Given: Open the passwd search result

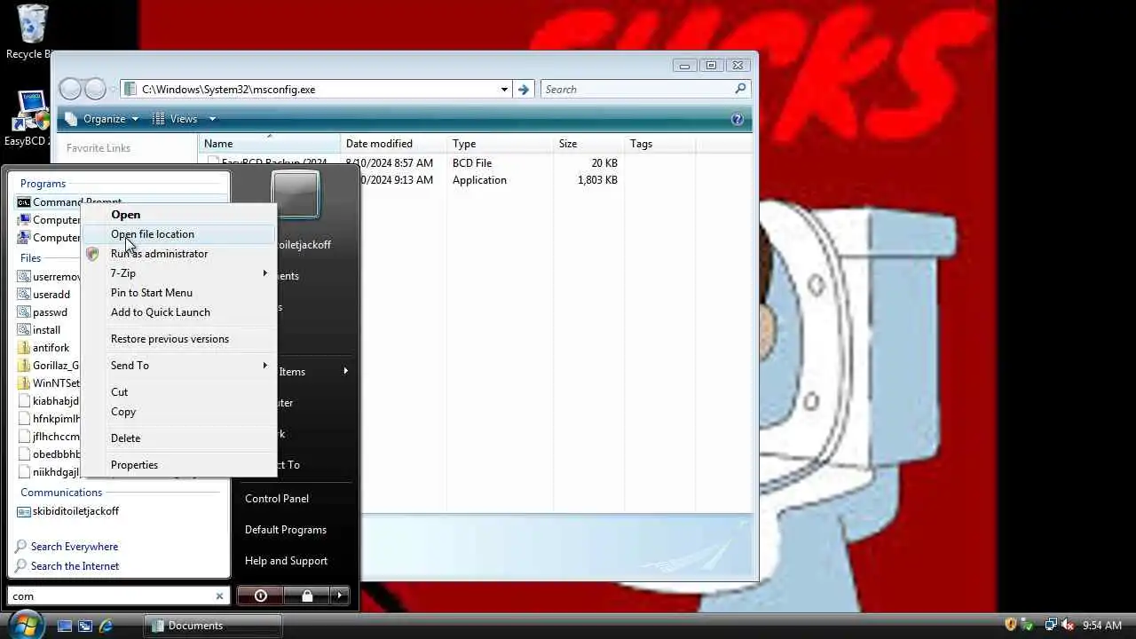Looking at the screenshot, I should [x=48, y=312].
